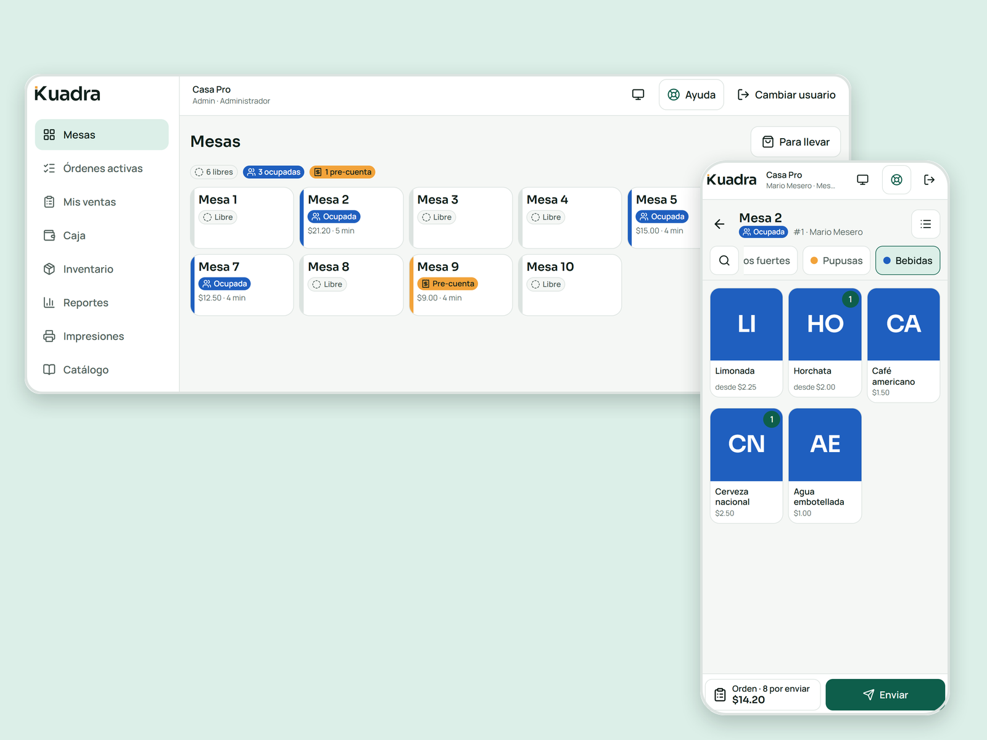Open Caja in the sidebar
The width and height of the screenshot is (987, 740).
pos(102,236)
